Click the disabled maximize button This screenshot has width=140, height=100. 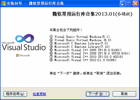pyautogui.click(x=129, y=4)
